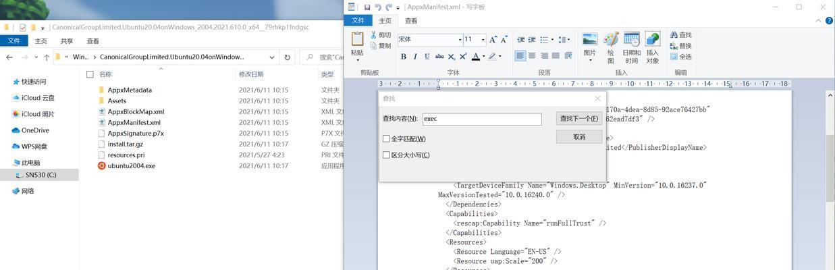This screenshot has height=270, width=835.
Task: Go up one folder in Explorer
Action: [x=46, y=57]
